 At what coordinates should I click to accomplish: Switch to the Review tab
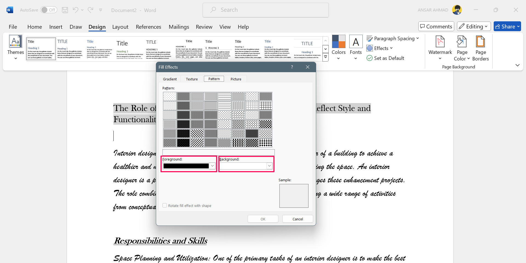tap(204, 27)
